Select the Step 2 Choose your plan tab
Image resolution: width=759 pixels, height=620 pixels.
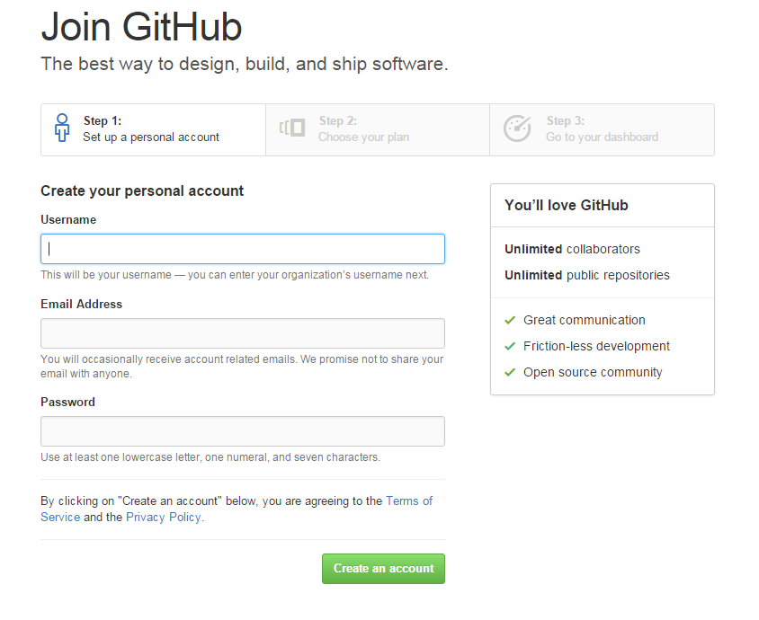tap(378, 129)
